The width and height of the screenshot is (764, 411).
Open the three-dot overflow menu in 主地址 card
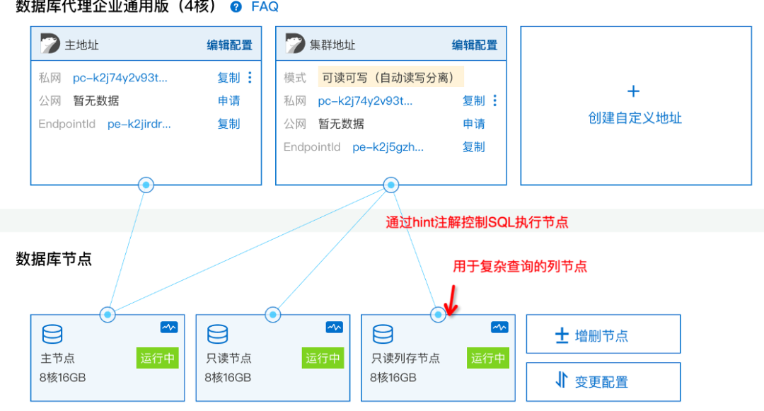pyautogui.click(x=249, y=78)
